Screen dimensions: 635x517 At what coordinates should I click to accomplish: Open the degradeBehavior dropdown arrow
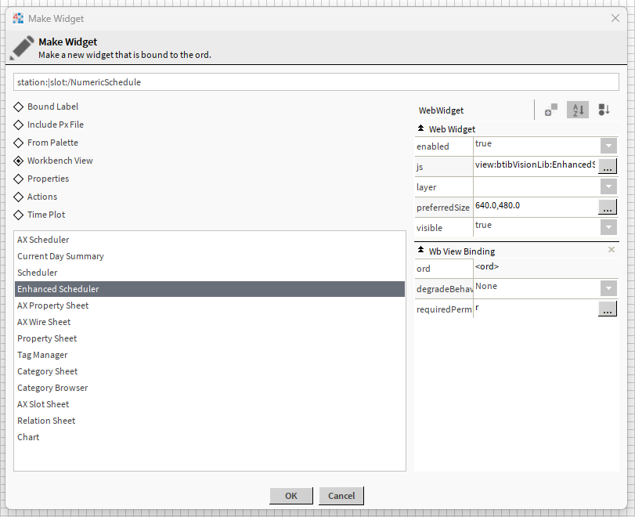click(608, 288)
